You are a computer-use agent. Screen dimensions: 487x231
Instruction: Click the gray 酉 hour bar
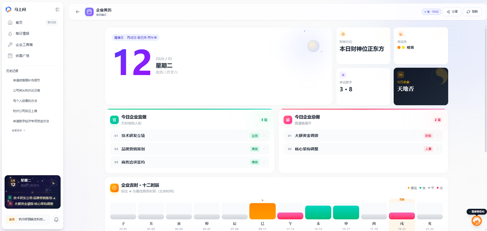pyautogui.click(x=374, y=217)
